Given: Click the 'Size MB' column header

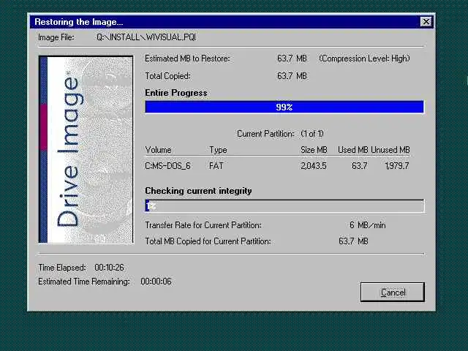Looking at the screenshot, I should 314,150.
